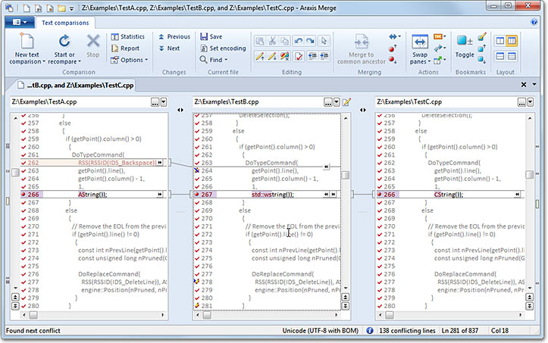Switch to the Text comparisons ribbon tab
Image resolution: width=548 pixels, height=343 pixels.
[x=65, y=23]
